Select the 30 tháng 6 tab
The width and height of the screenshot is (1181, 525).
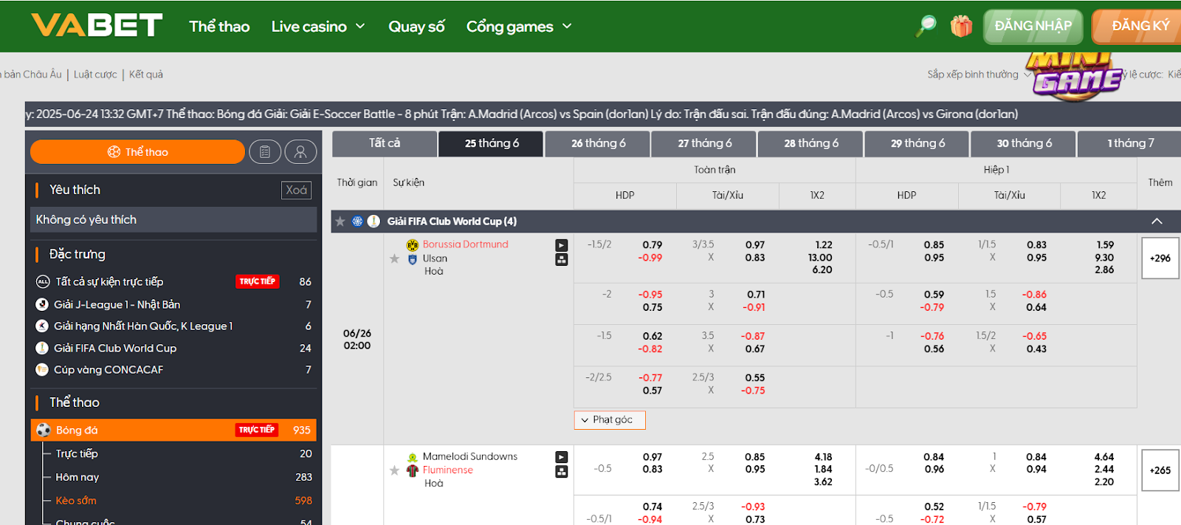(x=1024, y=143)
